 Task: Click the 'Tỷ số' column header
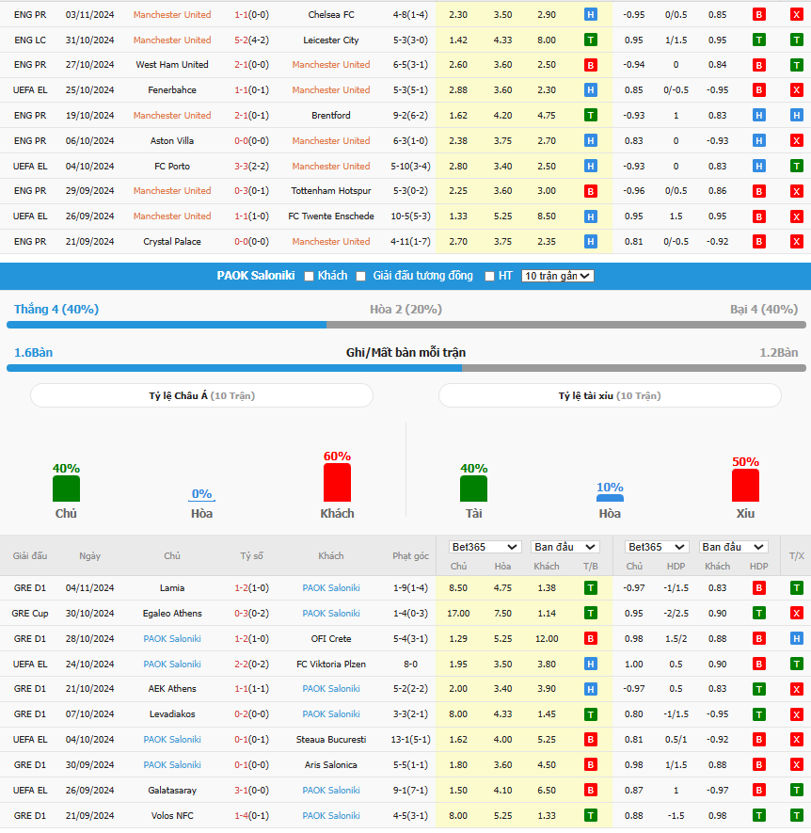(x=252, y=556)
